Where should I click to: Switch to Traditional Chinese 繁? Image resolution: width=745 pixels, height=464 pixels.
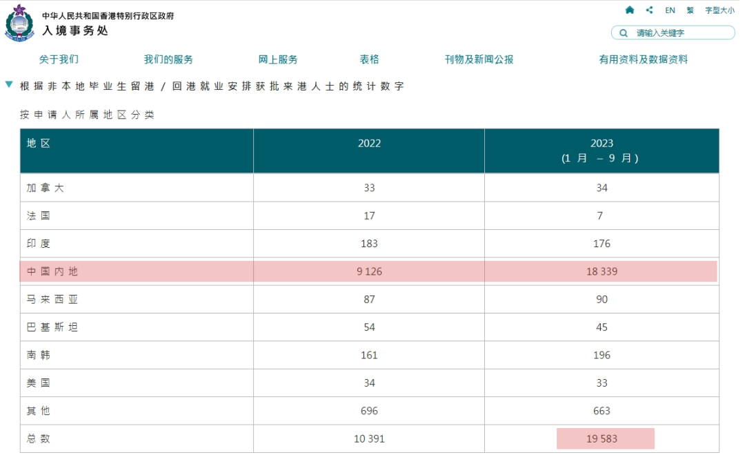coord(690,10)
